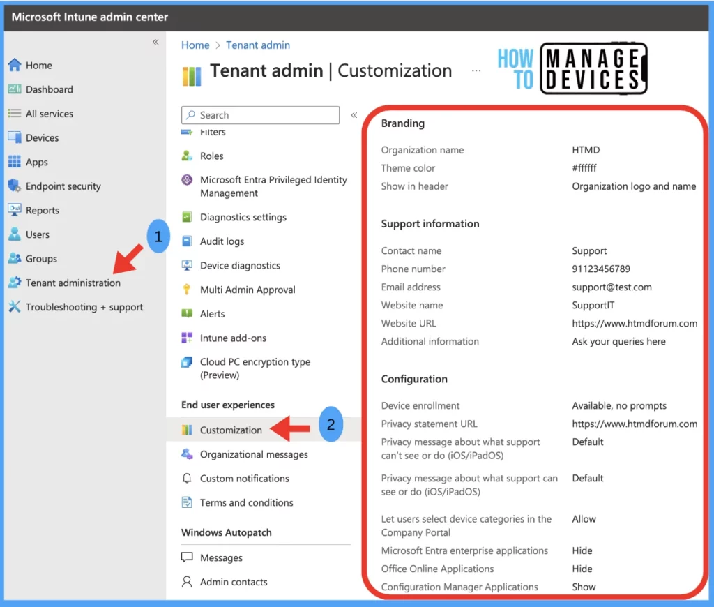Click the Configuration Manager Applications Show value
Viewport: 714px width, 607px height.
coord(584,587)
